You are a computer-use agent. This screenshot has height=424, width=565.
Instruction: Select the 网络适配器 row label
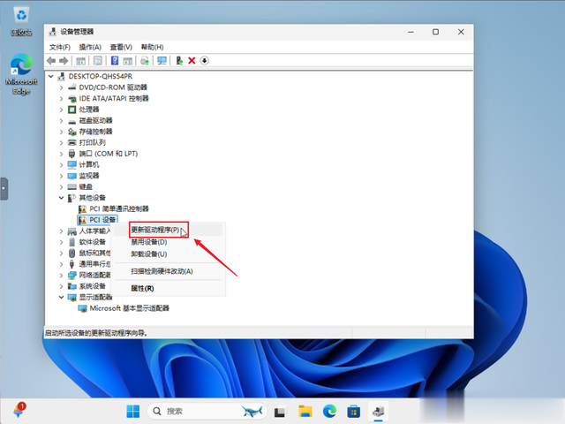(x=94, y=275)
